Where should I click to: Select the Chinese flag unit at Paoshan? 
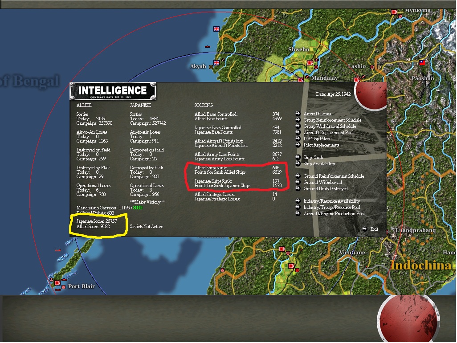pyautogui.click(x=422, y=63)
